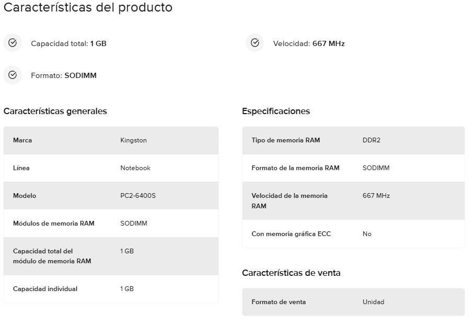The height and width of the screenshot is (324, 474).
Task: Click the Formato: SODIMM highlight text
Action: [x=64, y=75]
